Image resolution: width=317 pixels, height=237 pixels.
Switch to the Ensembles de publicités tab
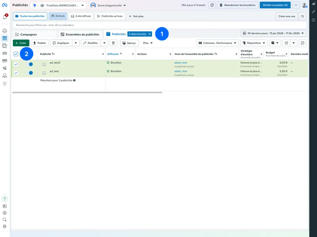(80, 34)
